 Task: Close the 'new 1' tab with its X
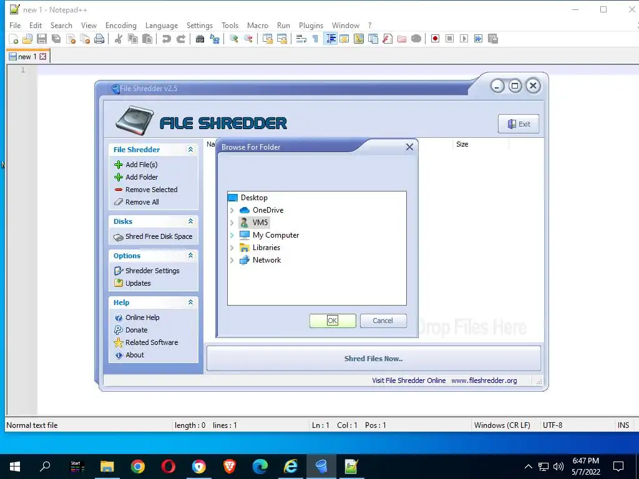click(x=43, y=57)
